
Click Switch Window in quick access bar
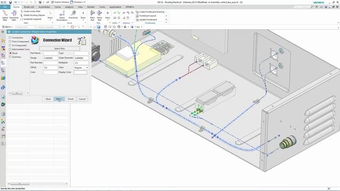60,2
